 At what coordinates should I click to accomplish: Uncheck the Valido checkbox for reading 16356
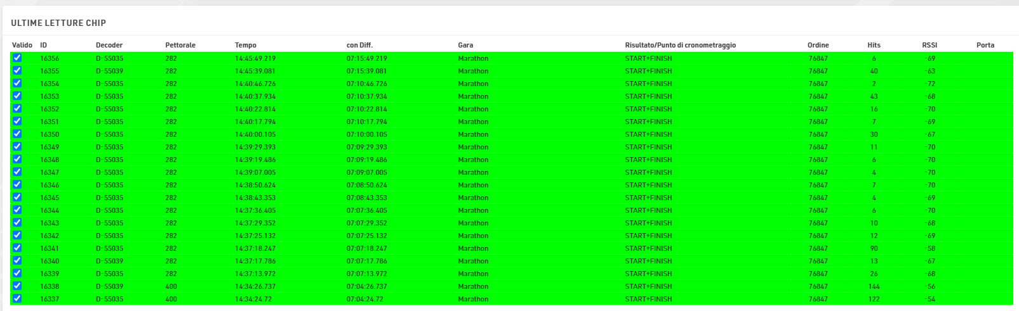click(x=17, y=58)
